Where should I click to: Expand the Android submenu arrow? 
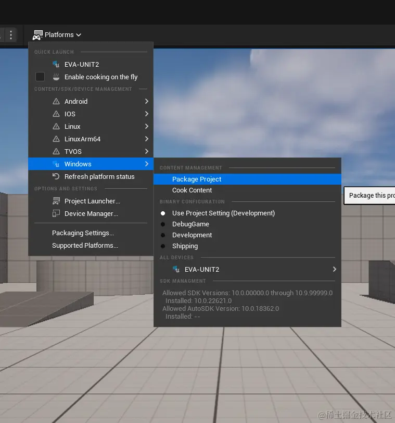tap(146, 101)
